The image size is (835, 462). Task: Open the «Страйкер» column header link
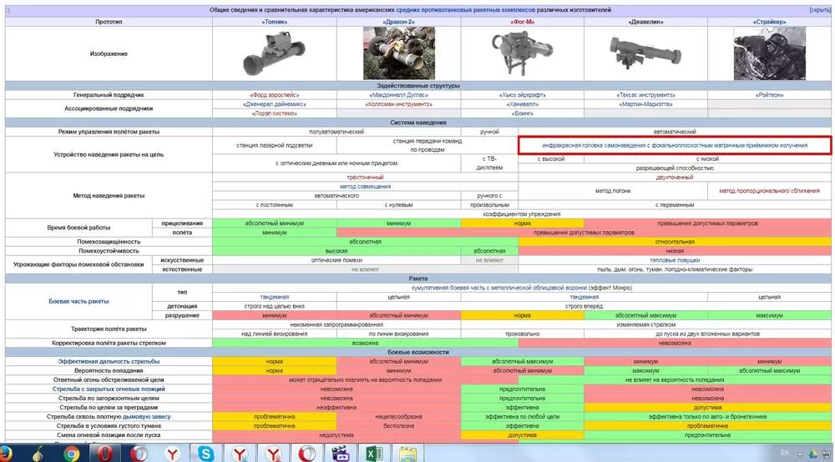tap(769, 22)
